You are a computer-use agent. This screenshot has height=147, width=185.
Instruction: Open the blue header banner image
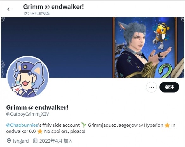pos(92,48)
